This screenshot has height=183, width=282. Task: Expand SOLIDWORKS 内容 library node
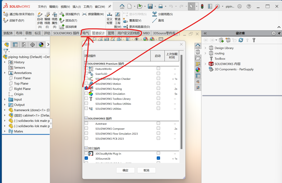point(205,64)
